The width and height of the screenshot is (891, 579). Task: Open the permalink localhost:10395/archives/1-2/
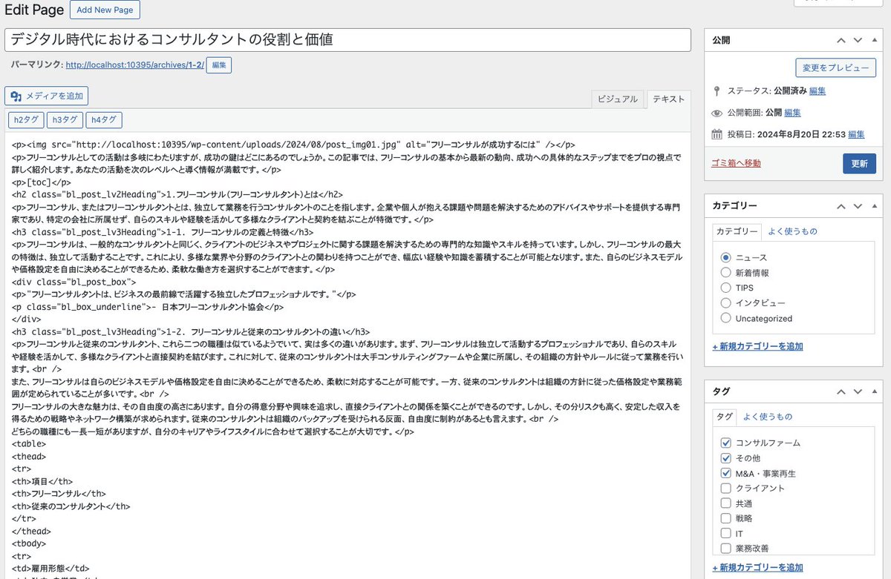[x=134, y=65]
